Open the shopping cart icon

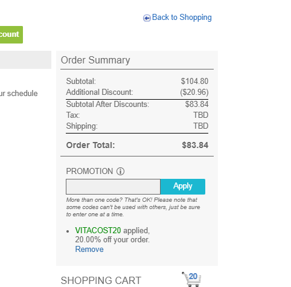click(191, 279)
